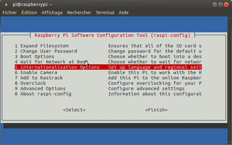Pick Wait for Network at Boot
This screenshot has width=232, height=145.
pos(51,62)
